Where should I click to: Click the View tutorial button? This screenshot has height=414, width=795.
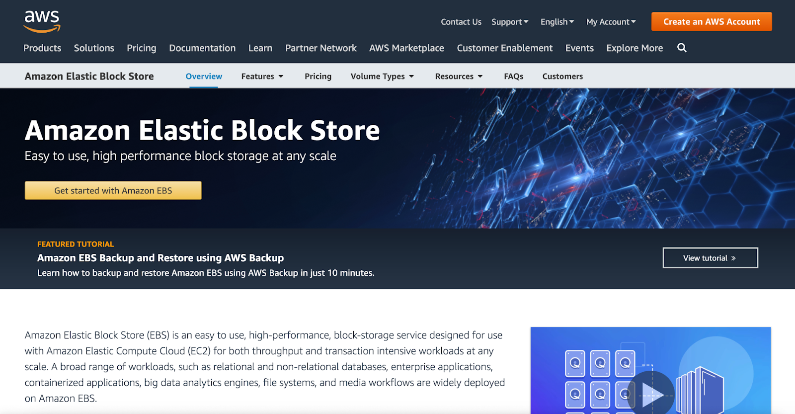[x=710, y=258]
